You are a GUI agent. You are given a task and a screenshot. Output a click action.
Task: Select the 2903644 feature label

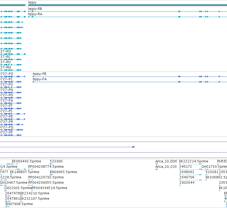tap(187, 183)
